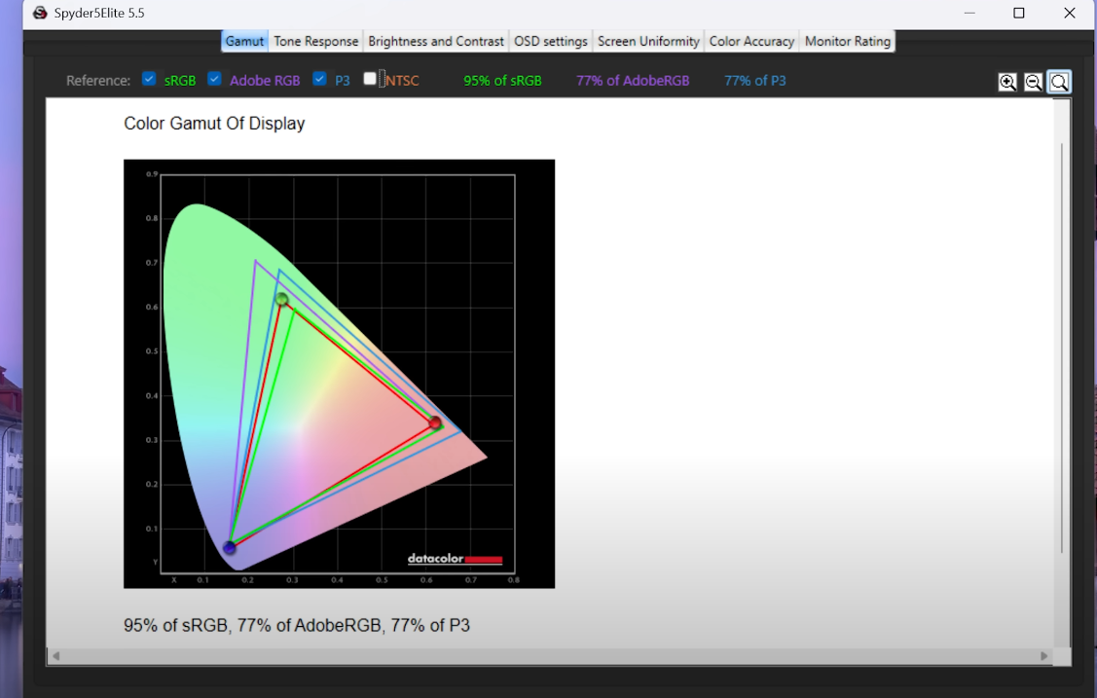Screen dimensions: 1097x698
Task: Click the 'Color Gamut Of Display' heading
Action: (x=214, y=123)
